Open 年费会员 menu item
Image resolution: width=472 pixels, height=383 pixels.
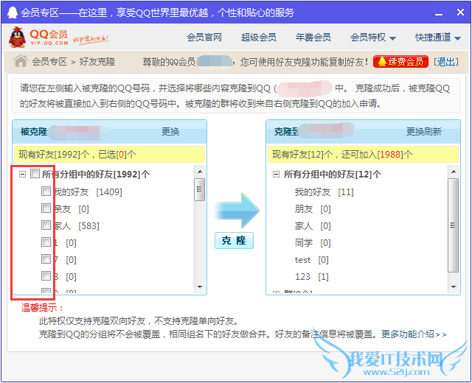click(x=313, y=38)
